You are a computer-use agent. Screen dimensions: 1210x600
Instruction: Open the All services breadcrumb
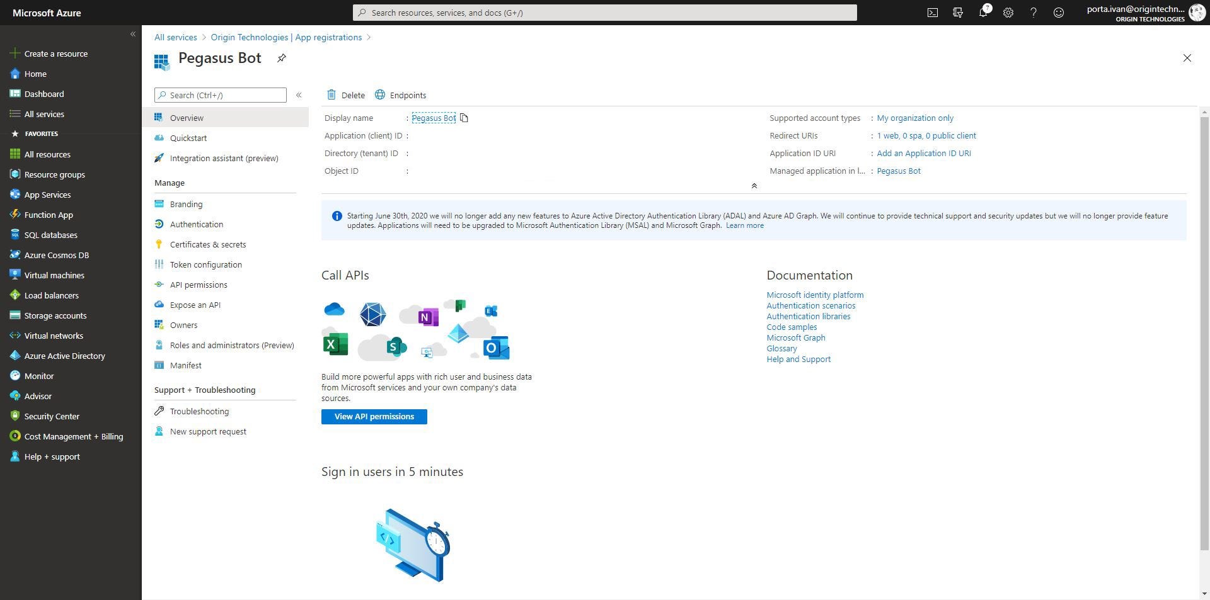coord(176,37)
